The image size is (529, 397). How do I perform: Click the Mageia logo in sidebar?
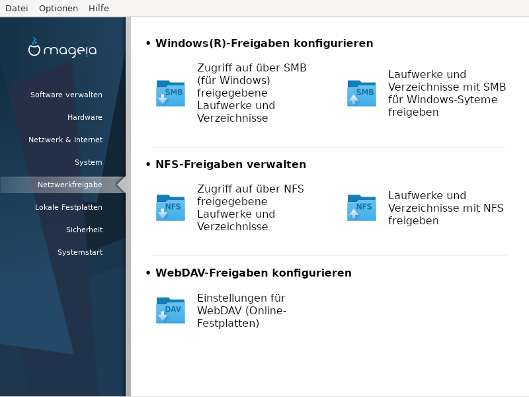pyautogui.click(x=62, y=48)
